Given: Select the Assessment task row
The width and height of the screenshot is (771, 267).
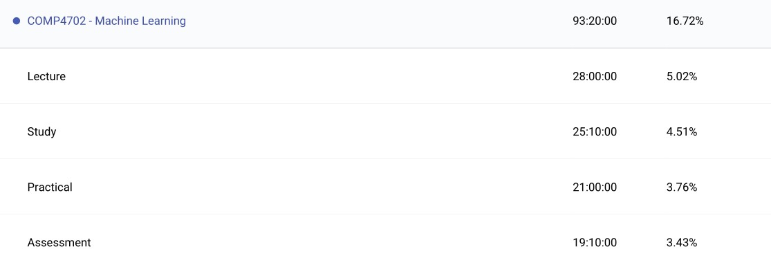Looking at the screenshot, I should click(386, 241).
